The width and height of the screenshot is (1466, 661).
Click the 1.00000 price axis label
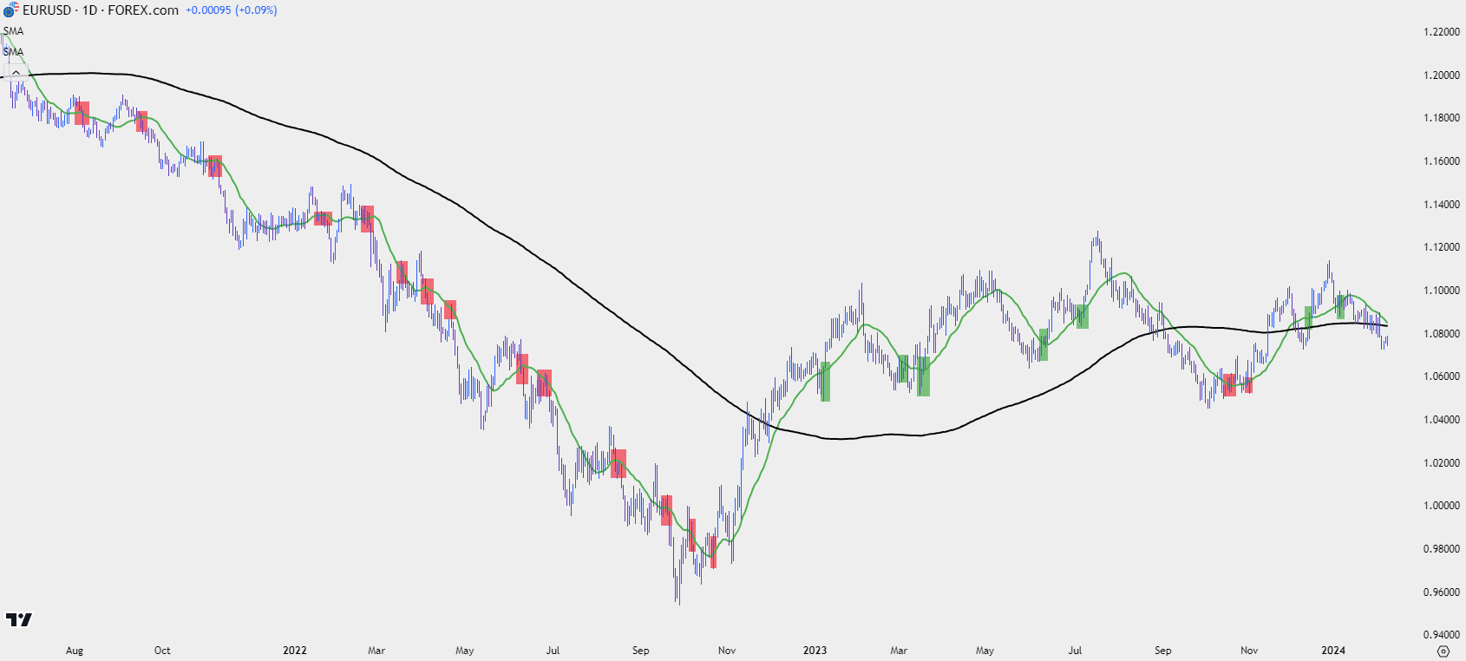pos(1442,506)
